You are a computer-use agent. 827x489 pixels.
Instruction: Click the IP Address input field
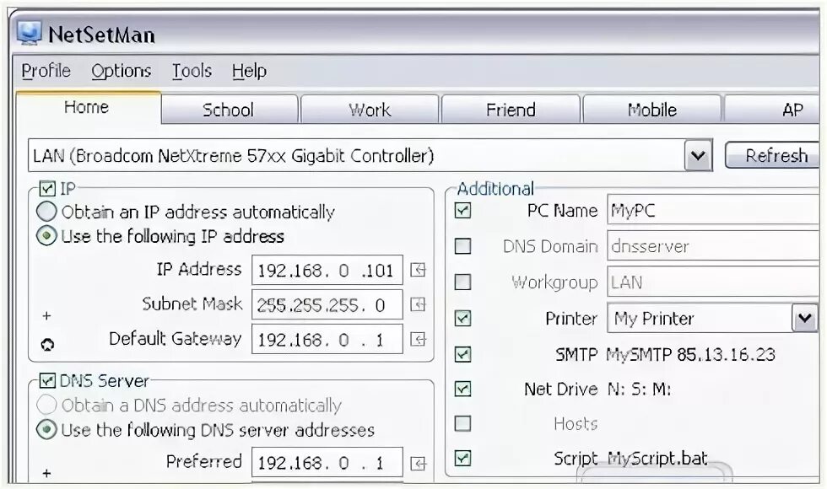[x=327, y=271]
